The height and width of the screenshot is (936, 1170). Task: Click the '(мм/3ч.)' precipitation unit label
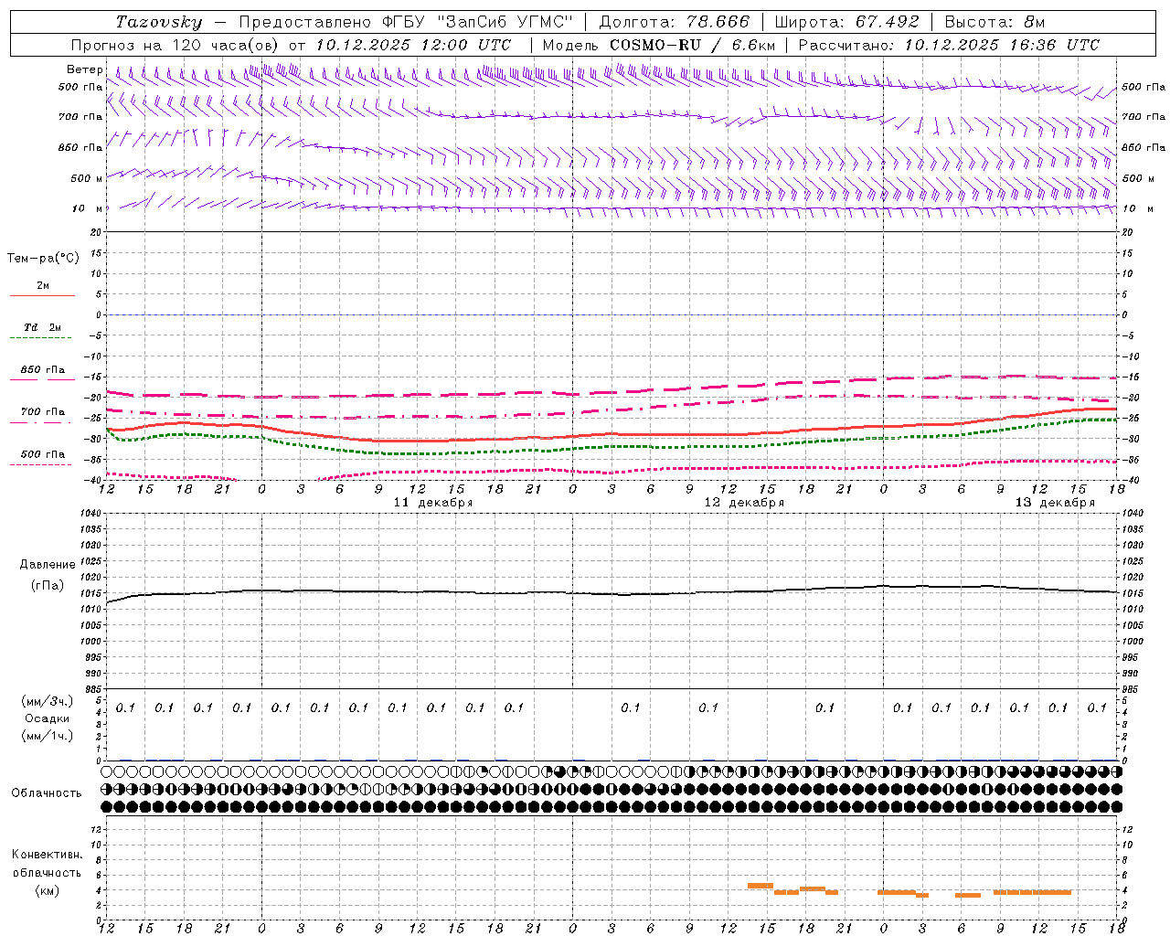pos(48,701)
